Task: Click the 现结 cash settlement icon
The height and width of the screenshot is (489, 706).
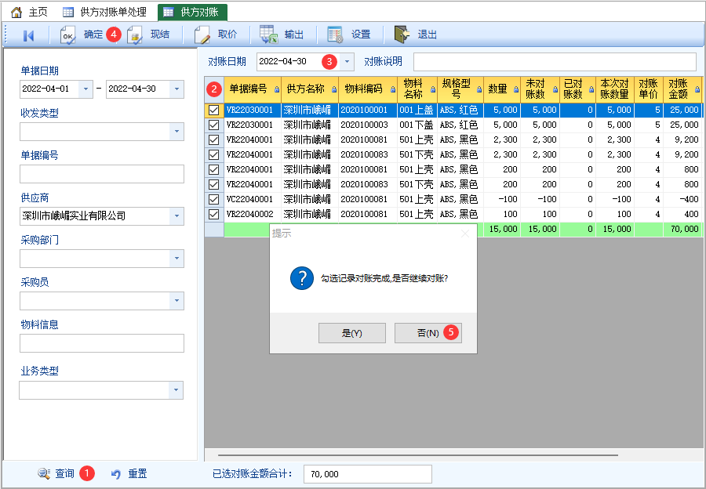Action: 135,35
